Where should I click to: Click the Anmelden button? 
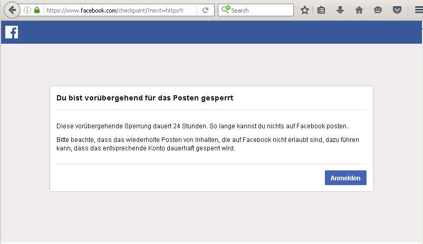345,178
